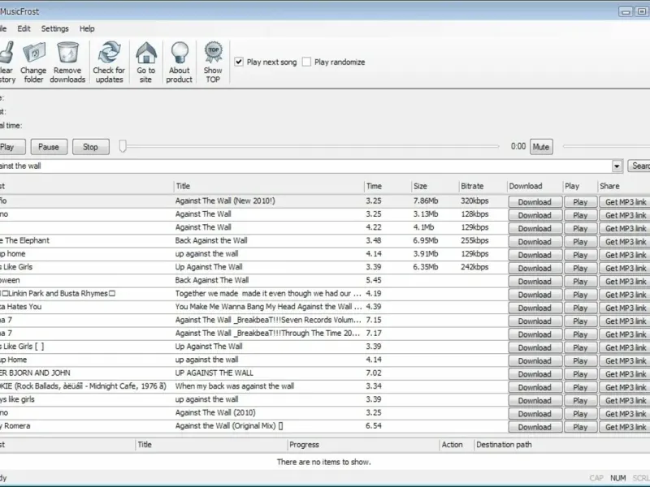Uncheck the Play next song checkbox
The height and width of the screenshot is (487, 650).
click(x=239, y=62)
